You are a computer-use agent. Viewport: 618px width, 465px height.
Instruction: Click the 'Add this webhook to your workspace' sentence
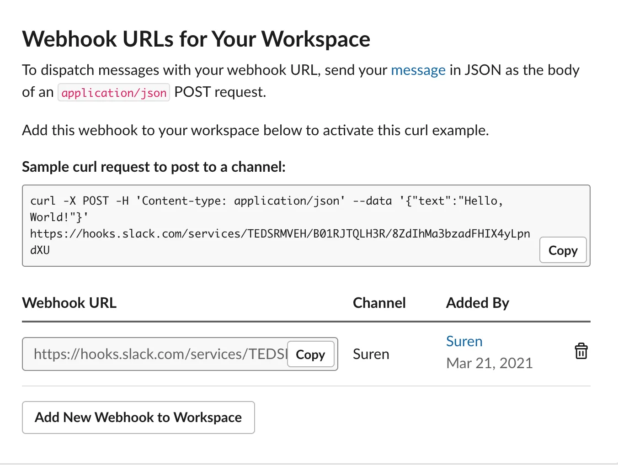click(256, 130)
